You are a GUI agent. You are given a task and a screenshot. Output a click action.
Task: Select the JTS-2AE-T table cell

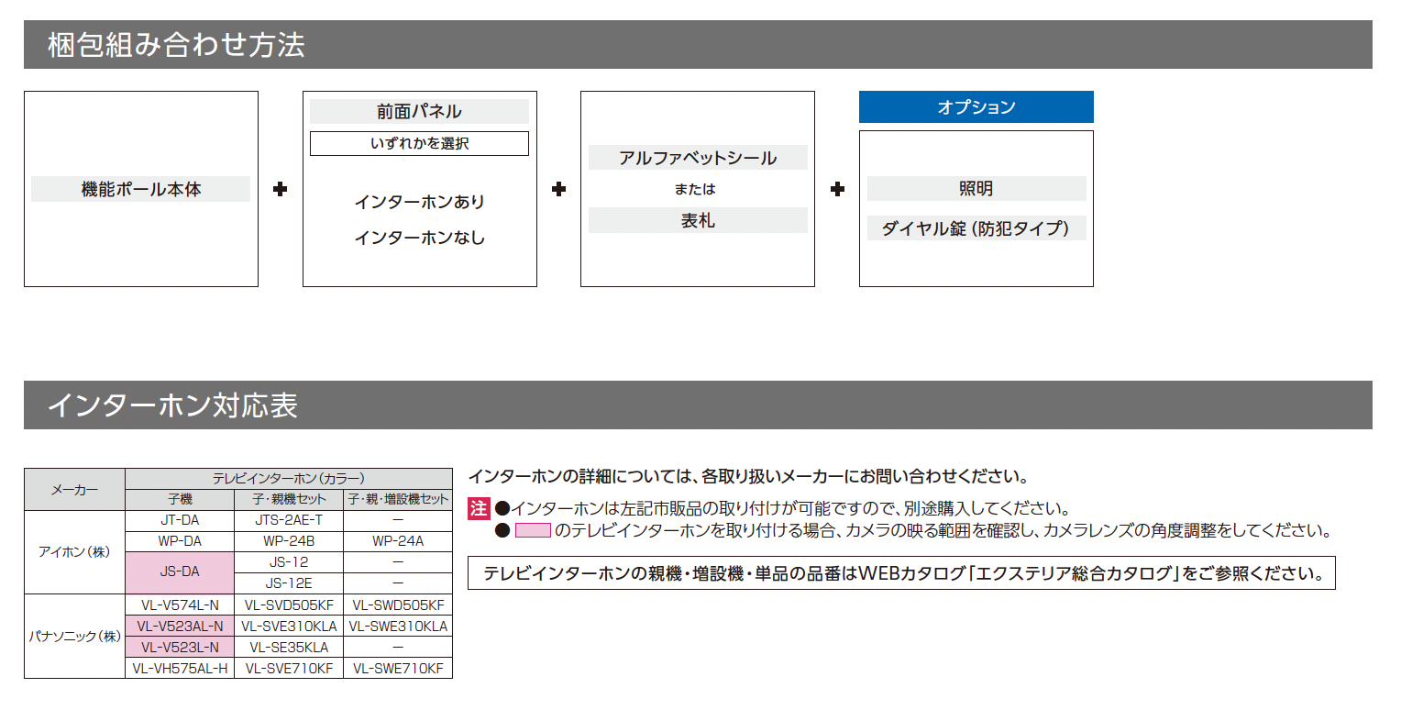[x=289, y=520]
